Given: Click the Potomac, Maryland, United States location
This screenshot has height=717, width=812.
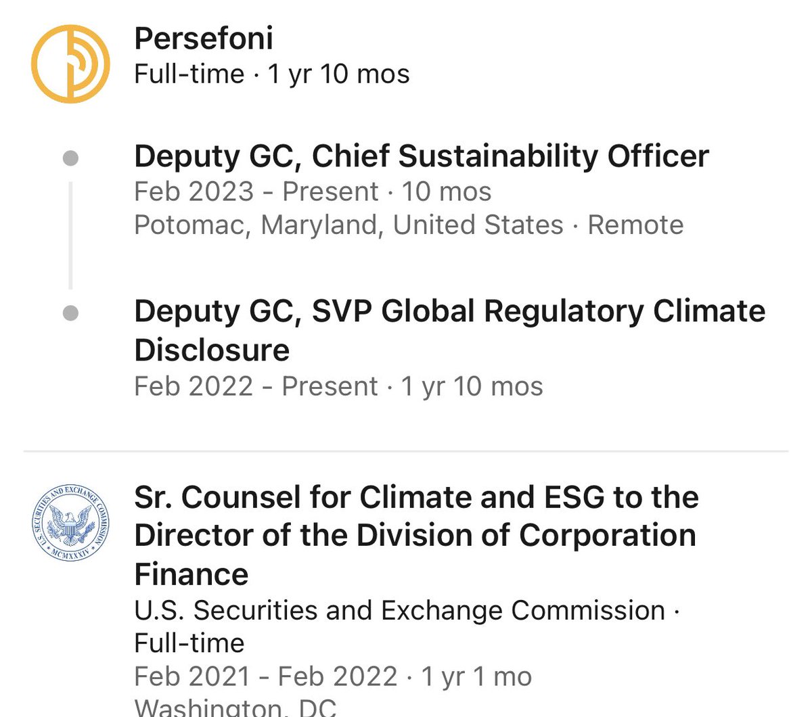Looking at the screenshot, I should click(x=348, y=225).
